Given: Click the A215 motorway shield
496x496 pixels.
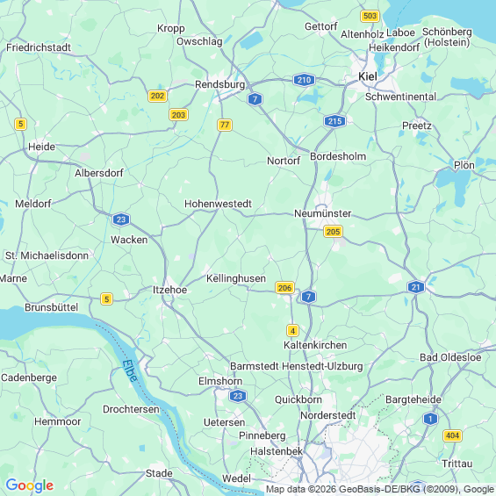Looking at the screenshot, I should [334, 121].
